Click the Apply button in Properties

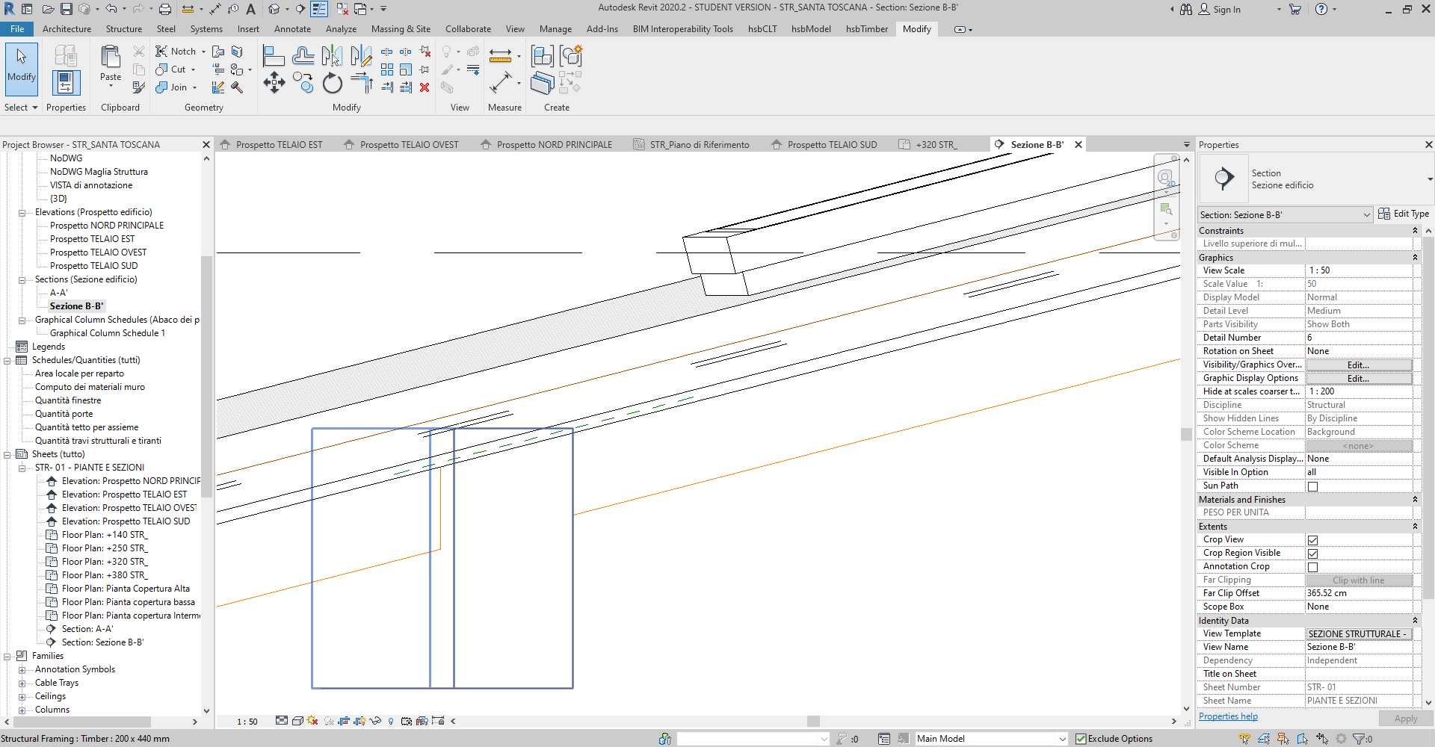(x=1406, y=718)
